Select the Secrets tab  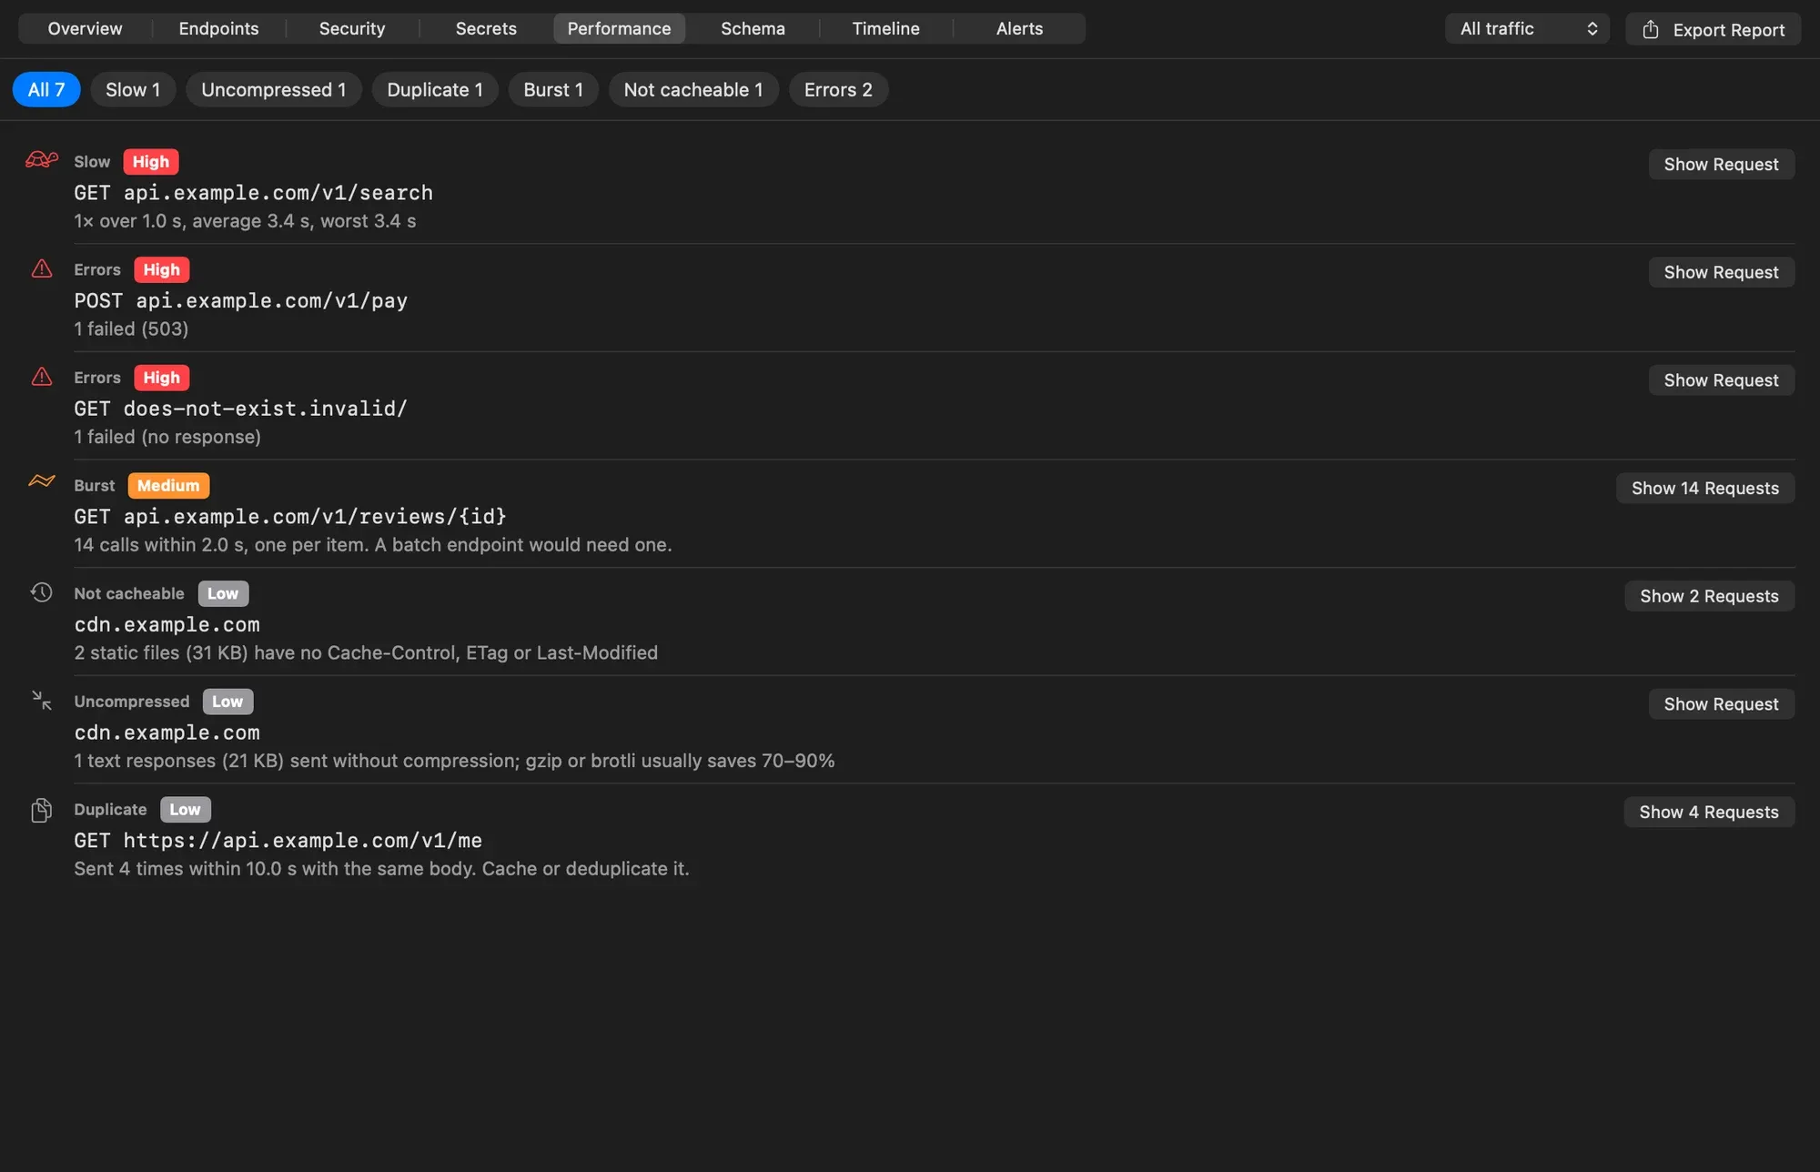tap(486, 28)
